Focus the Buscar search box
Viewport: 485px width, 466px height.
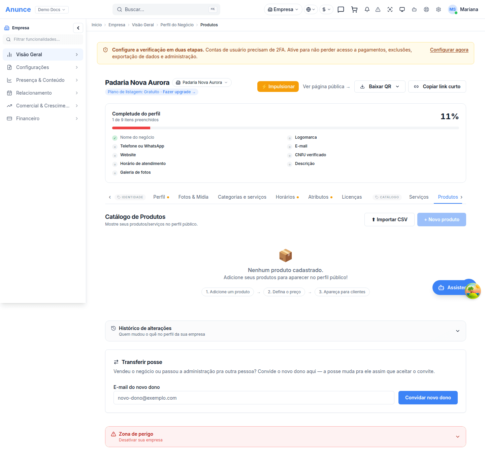pyautogui.click(x=166, y=9)
